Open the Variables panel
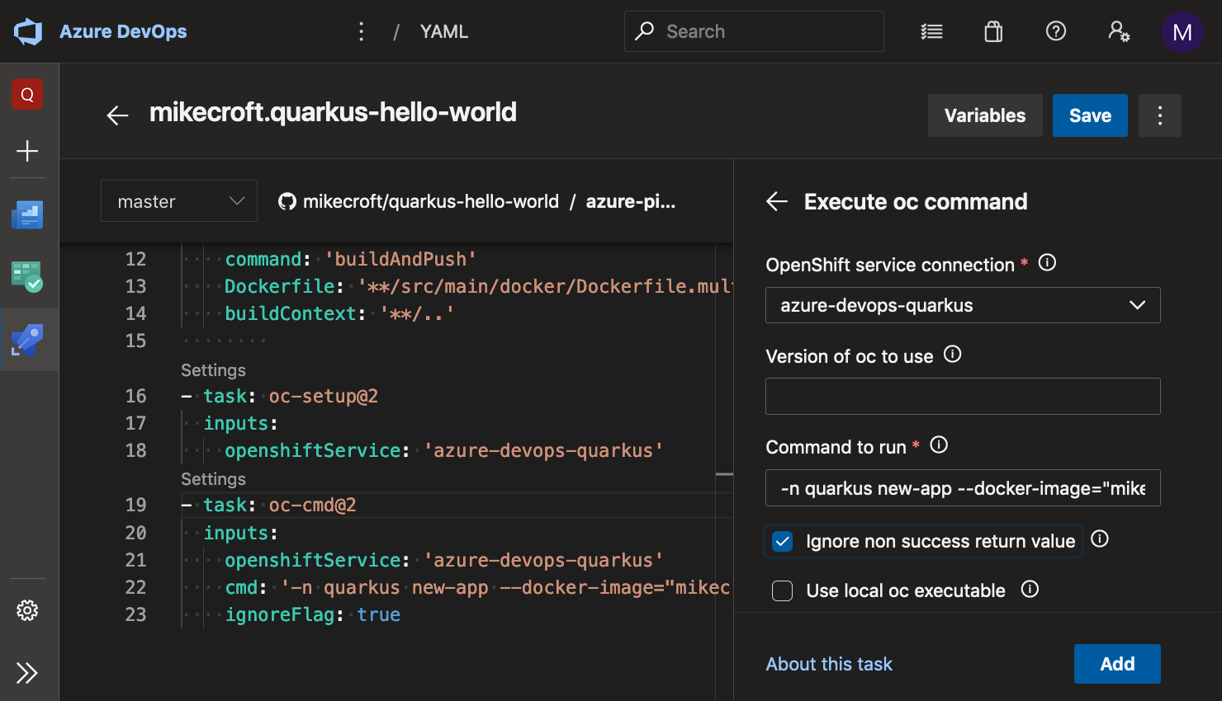1222x701 pixels. pos(985,115)
